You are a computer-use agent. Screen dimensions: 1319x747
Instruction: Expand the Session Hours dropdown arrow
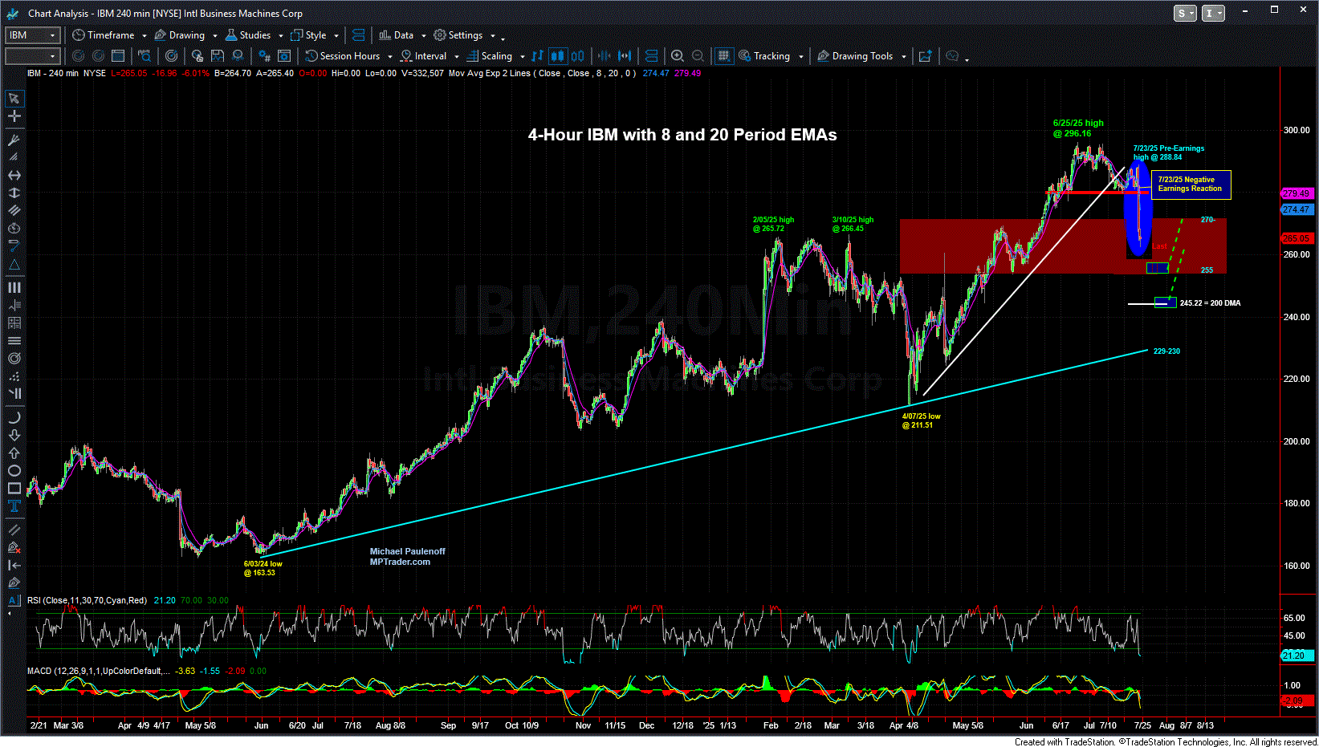(x=390, y=56)
